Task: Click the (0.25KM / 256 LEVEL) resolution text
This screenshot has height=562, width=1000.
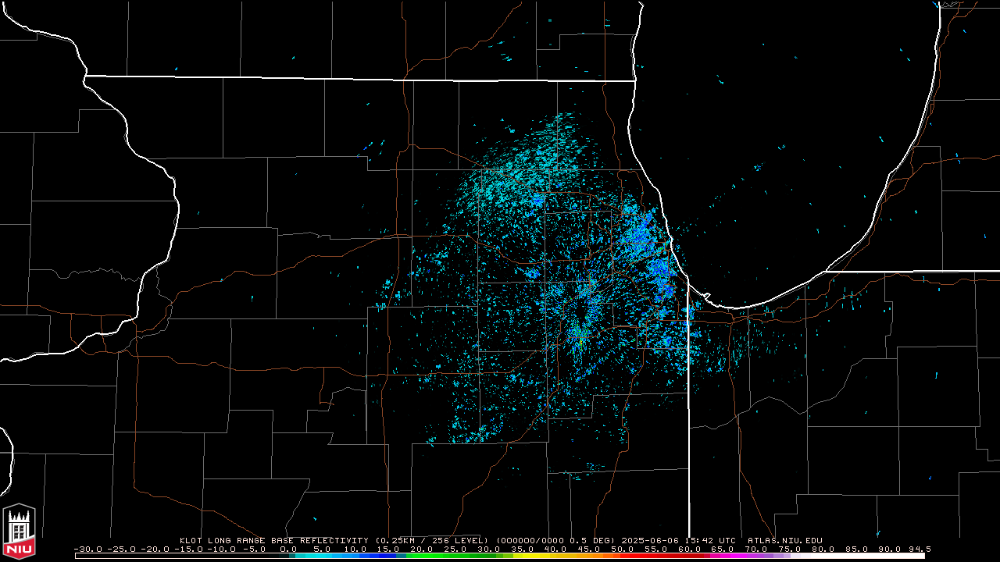Action: pyautogui.click(x=432, y=540)
